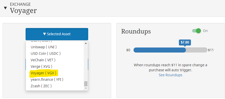Click the Voyager exchange title

pyautogui.click(x=23, y=10)
